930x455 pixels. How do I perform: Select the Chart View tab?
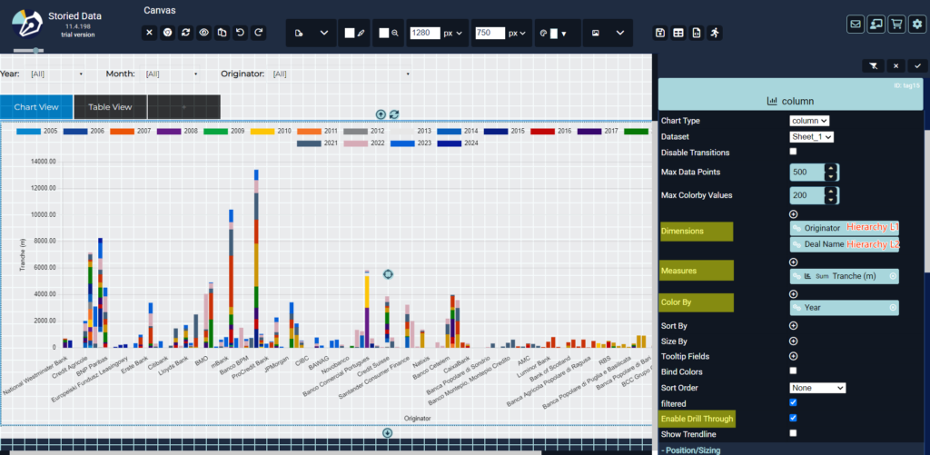[36, 107]
